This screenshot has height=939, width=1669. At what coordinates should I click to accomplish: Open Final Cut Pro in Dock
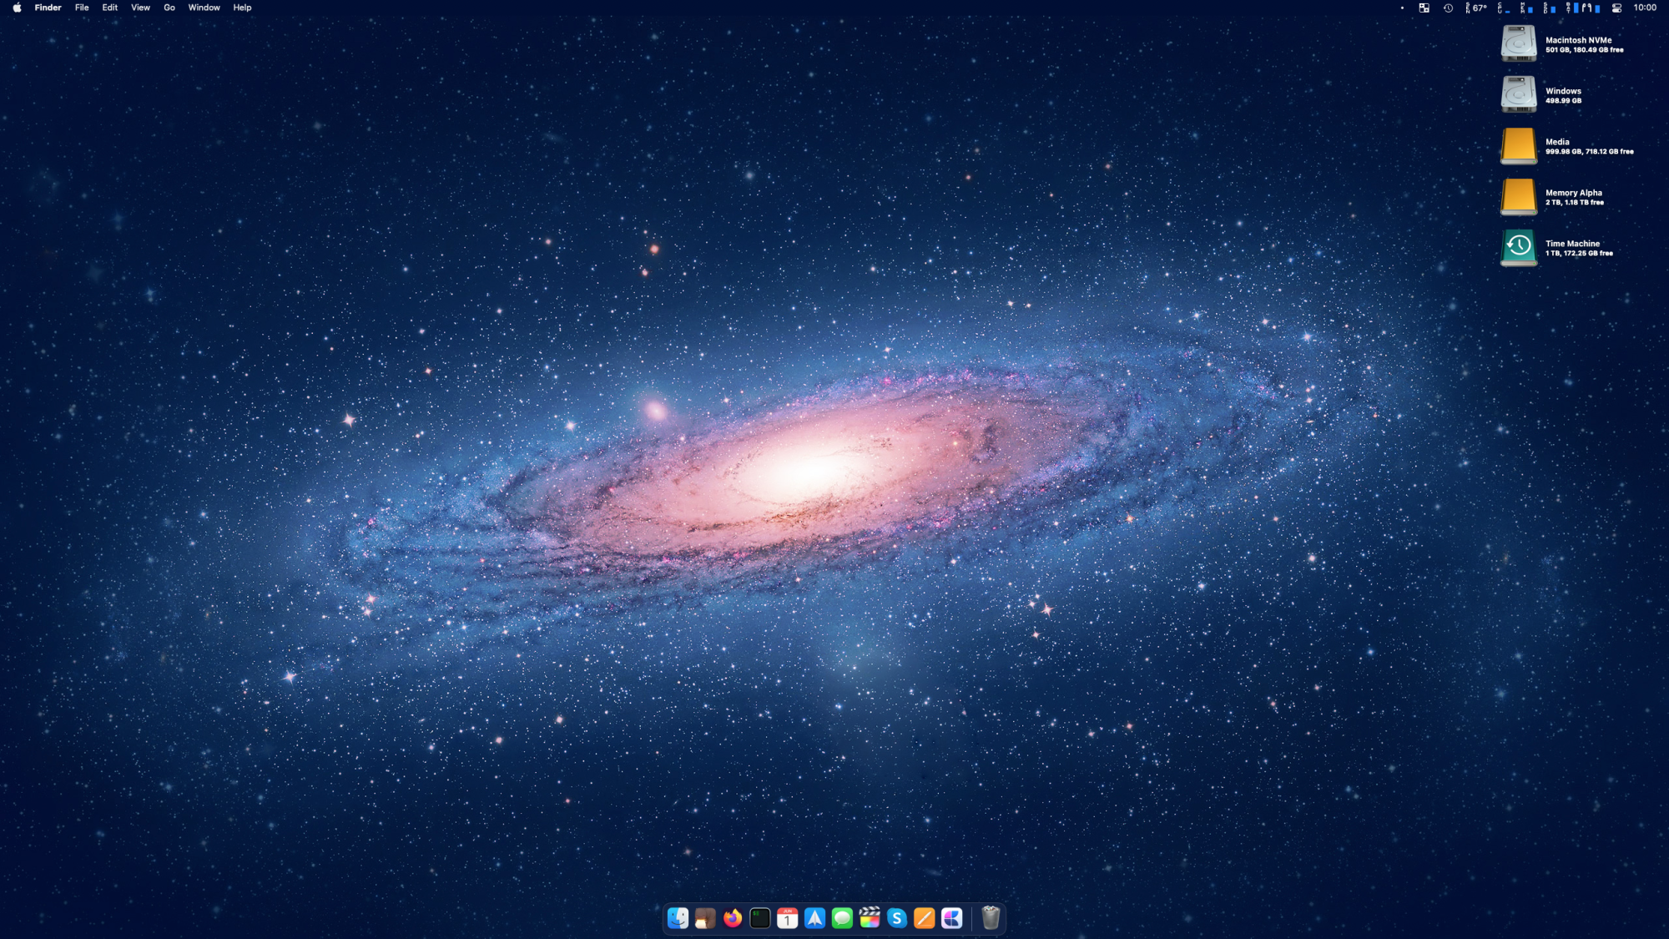[870, 918]
